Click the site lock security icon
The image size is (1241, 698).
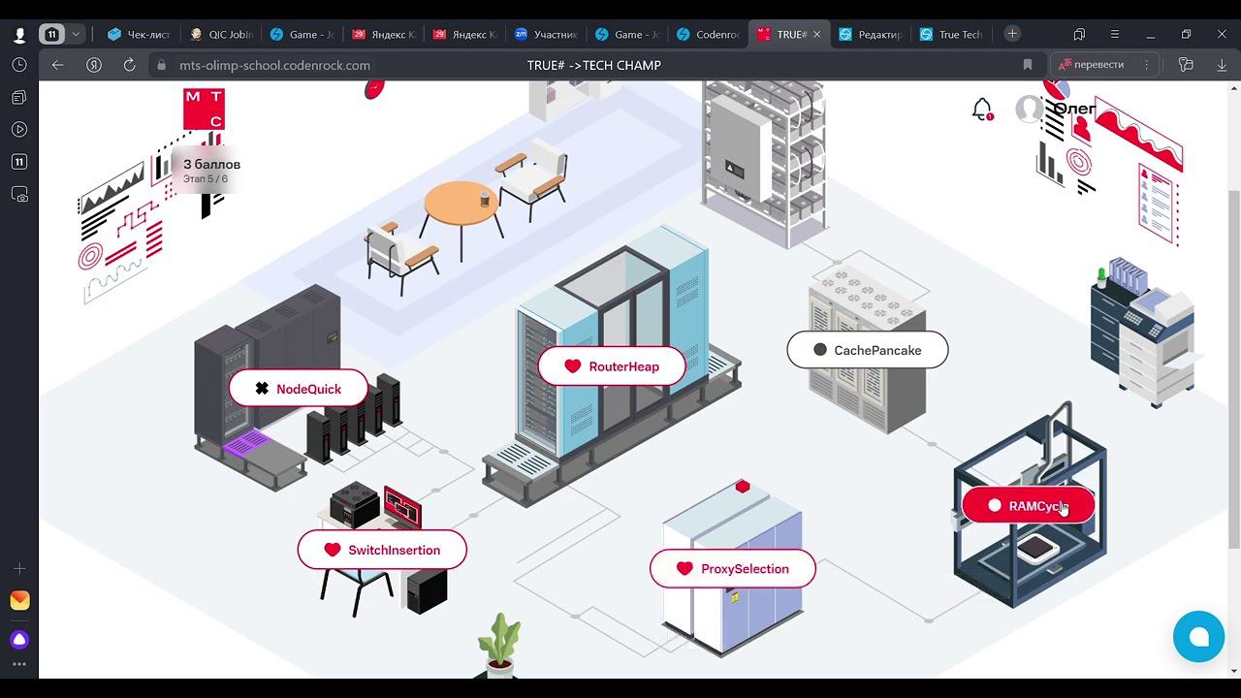point(161,65)
